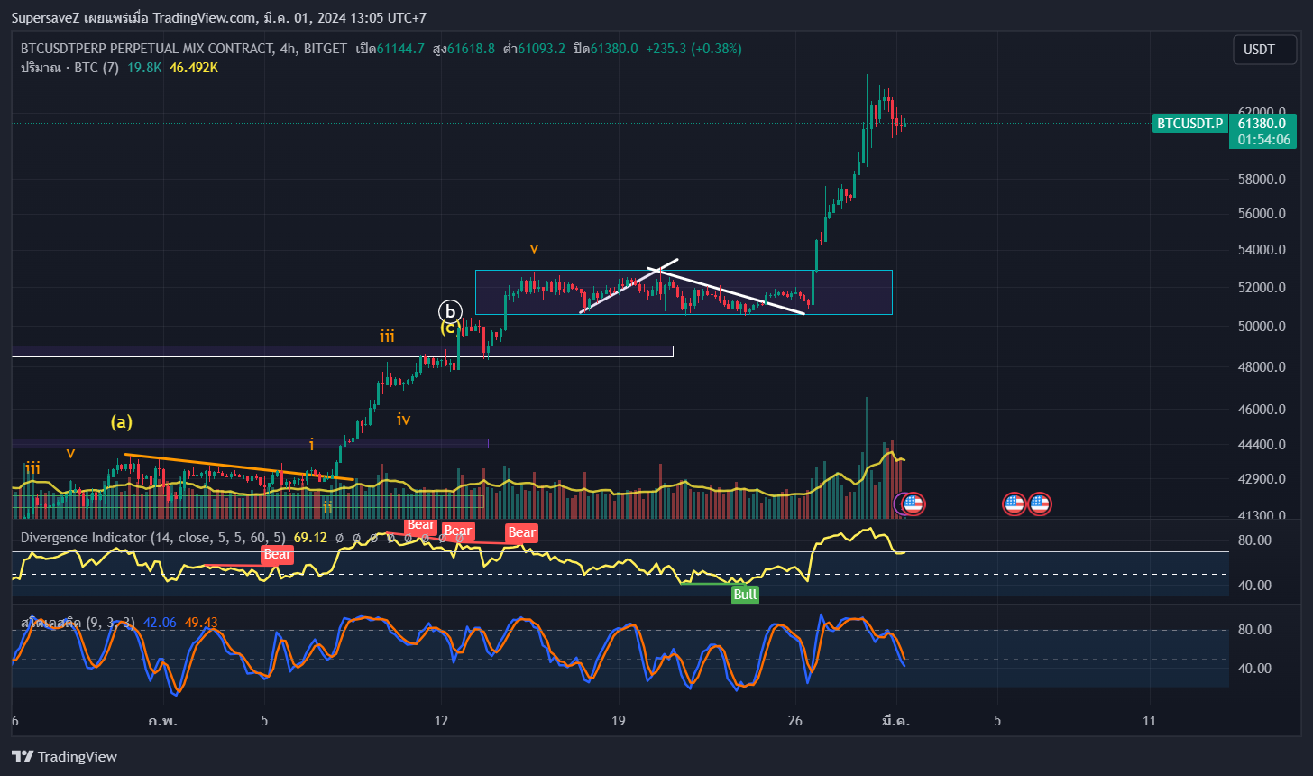Screen dimensions: 1313x776
Task: Click the 50000.0 price axis label
Action: tap(1260, 326)
